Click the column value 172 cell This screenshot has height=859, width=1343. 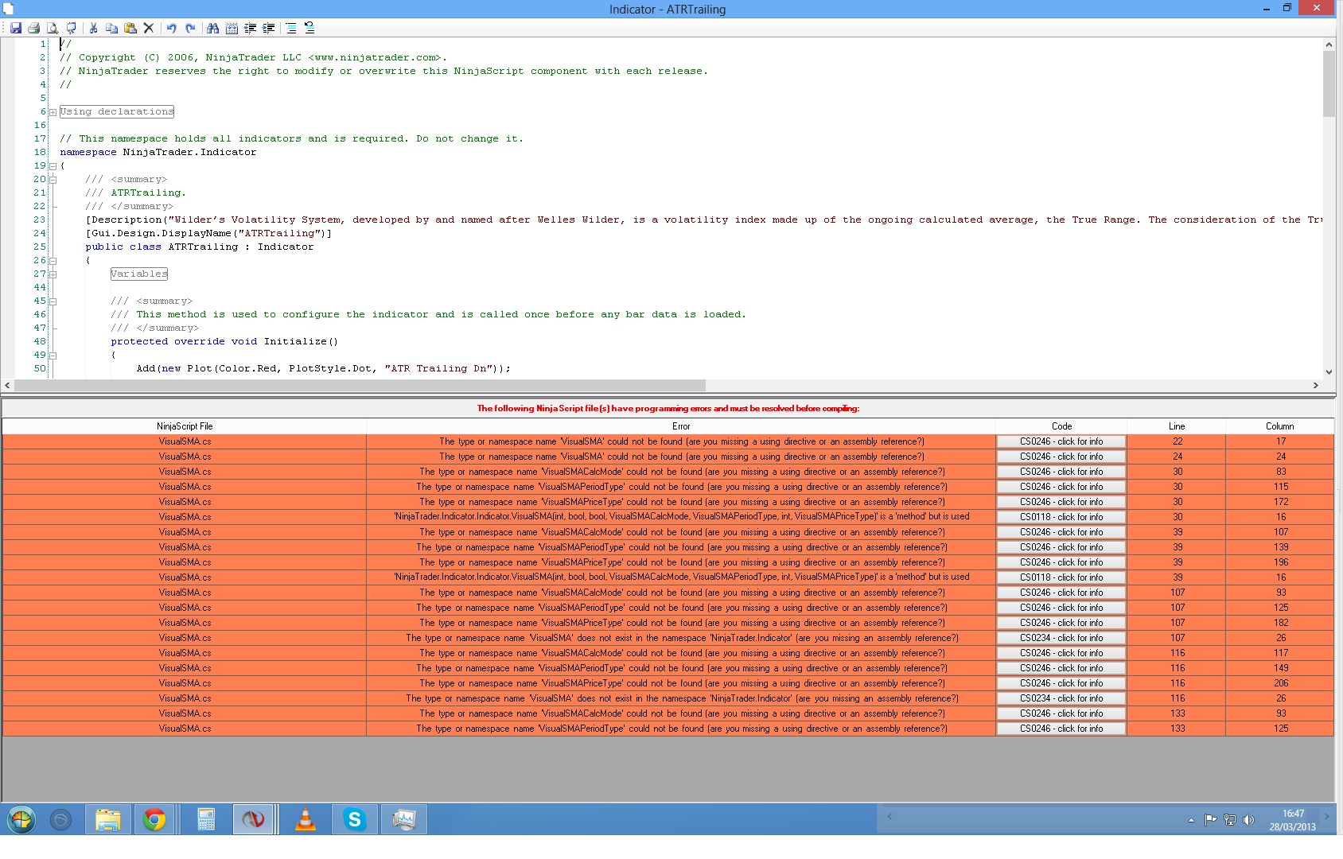coord(1280,502)
